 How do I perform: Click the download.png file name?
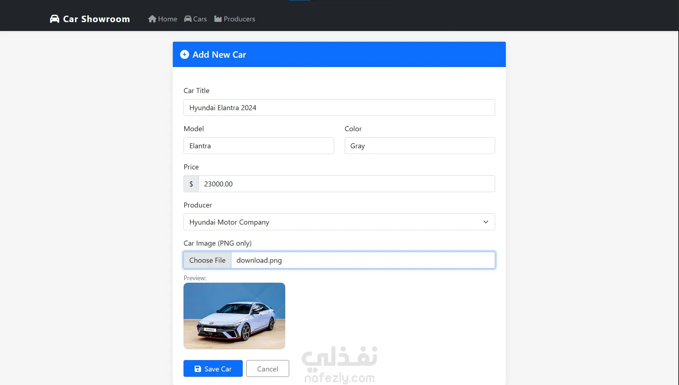[259, 260]
